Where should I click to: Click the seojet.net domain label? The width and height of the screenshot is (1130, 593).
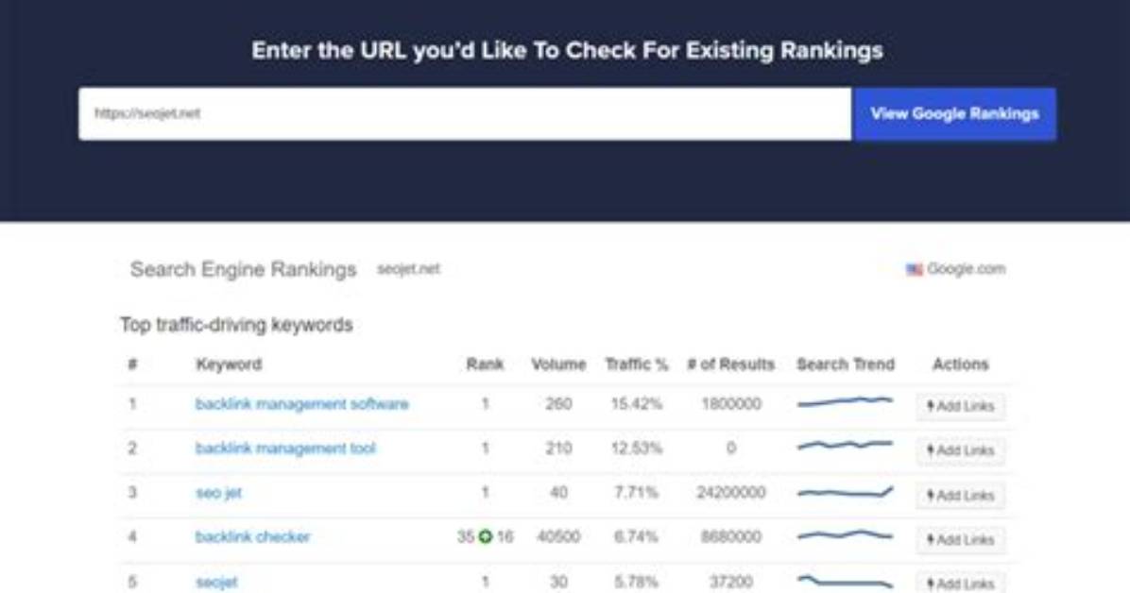point(408,269)
